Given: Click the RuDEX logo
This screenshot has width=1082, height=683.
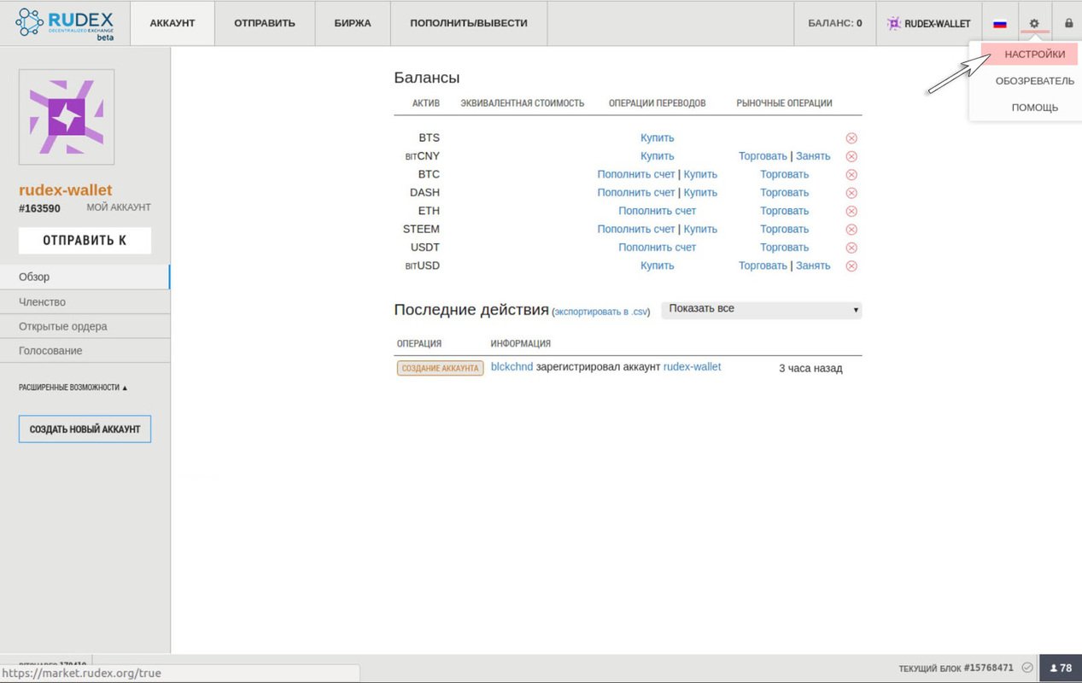Looking at the screenshot, I should click(x=65, y=23).
